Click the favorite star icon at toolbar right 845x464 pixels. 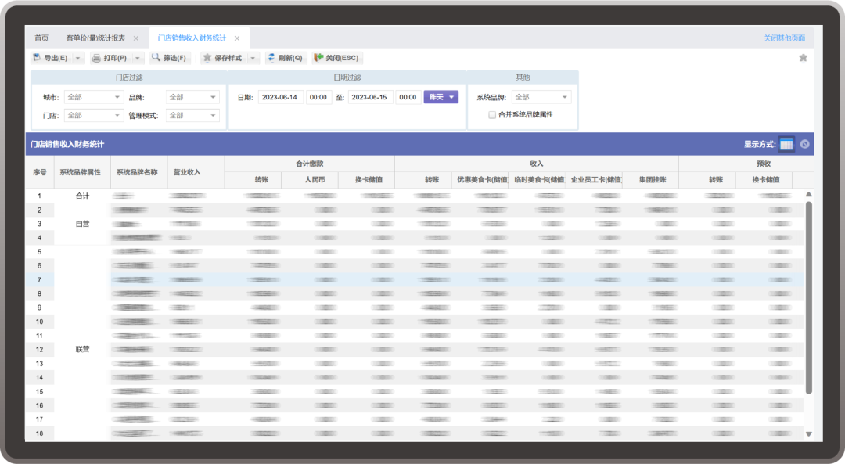click(803, 58)
